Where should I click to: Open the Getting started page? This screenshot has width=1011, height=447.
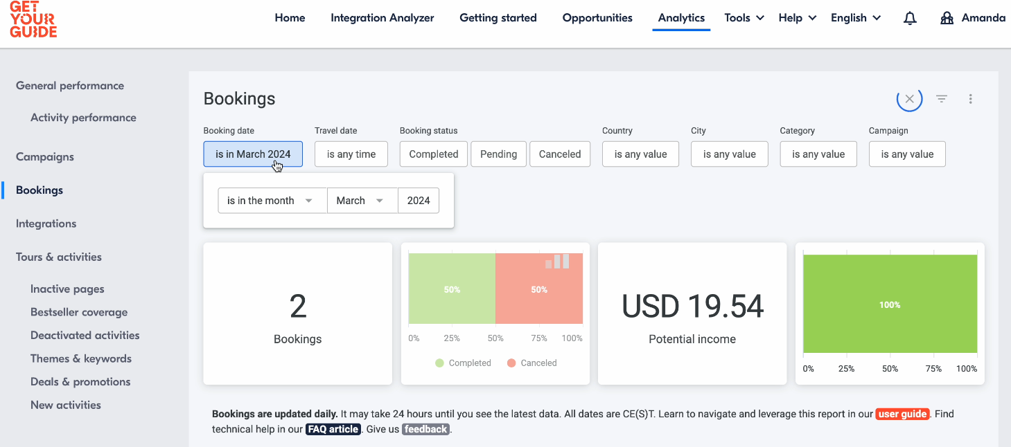498,18
